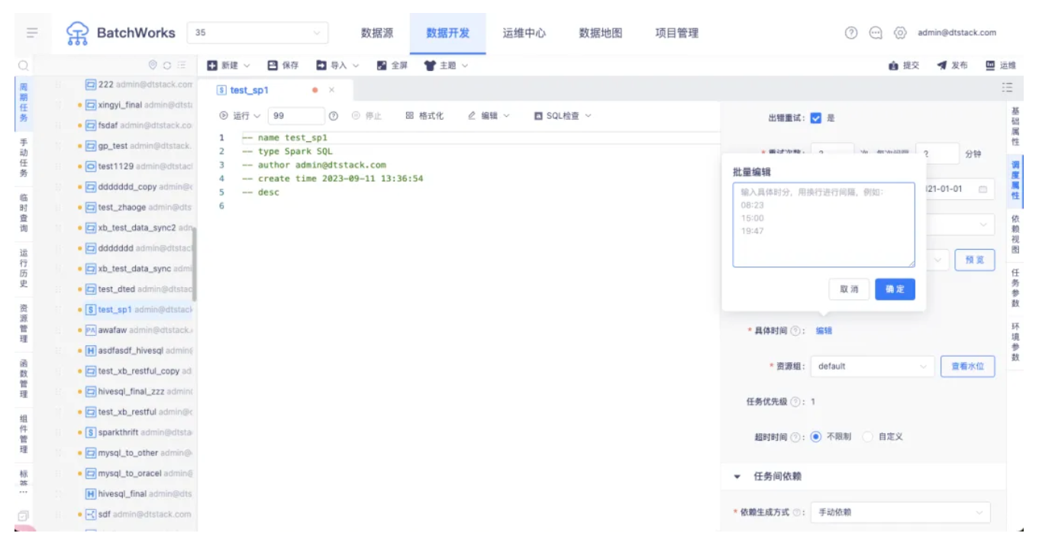Click the list icon at tab bar right end
Viewport: 1055px width, 559px height.
pyautogui.click(x=1007, y=88)
